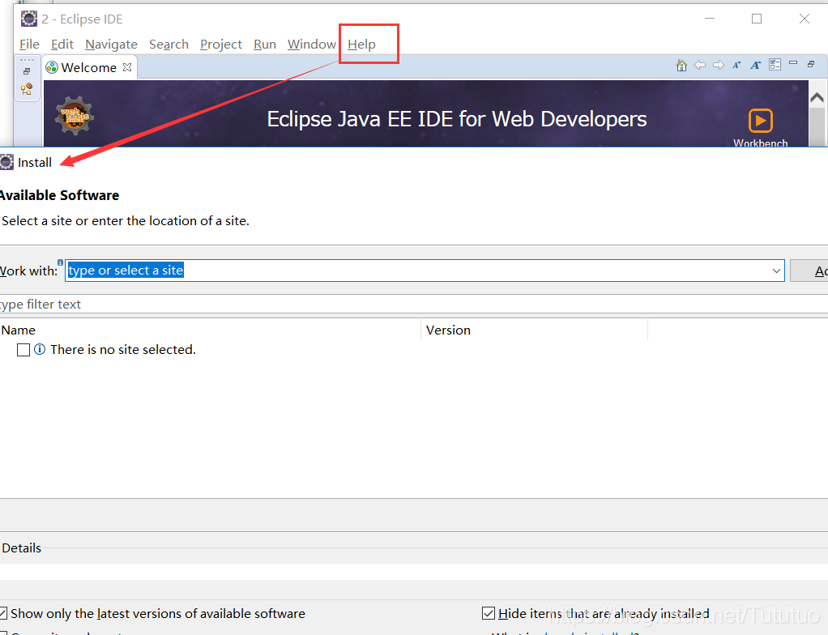Restore the minimized left view stack

pos(27,71)
